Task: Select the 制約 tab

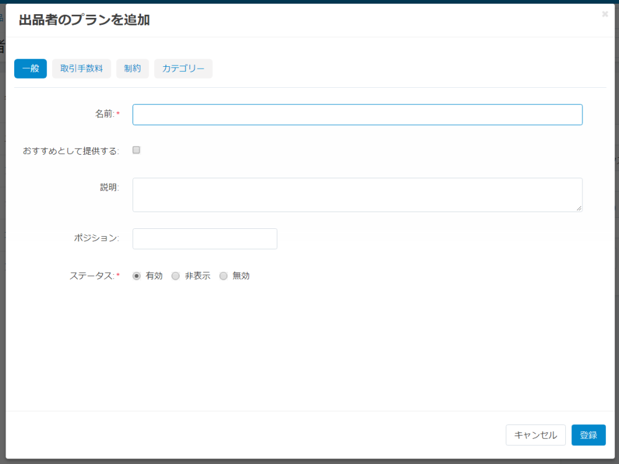Action: coord(132,69)
